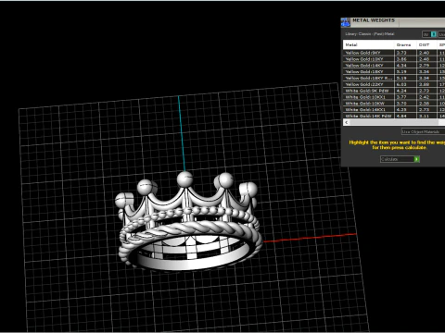Select the White Gold 10KW row
This screenshot has width=445, height=333.
pos(394,104)
